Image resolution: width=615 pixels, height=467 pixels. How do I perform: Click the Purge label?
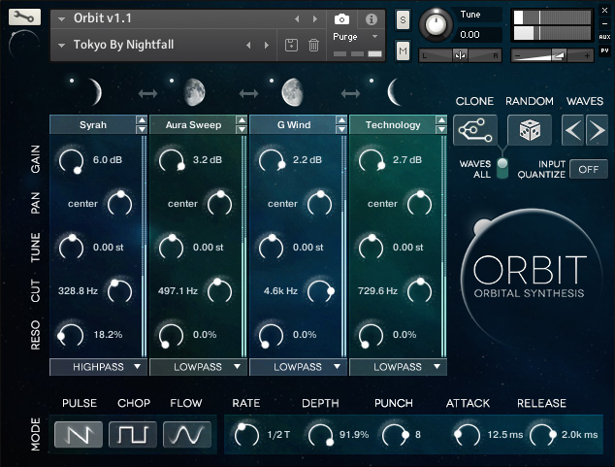pyautogui.click(x=345, y=37)
